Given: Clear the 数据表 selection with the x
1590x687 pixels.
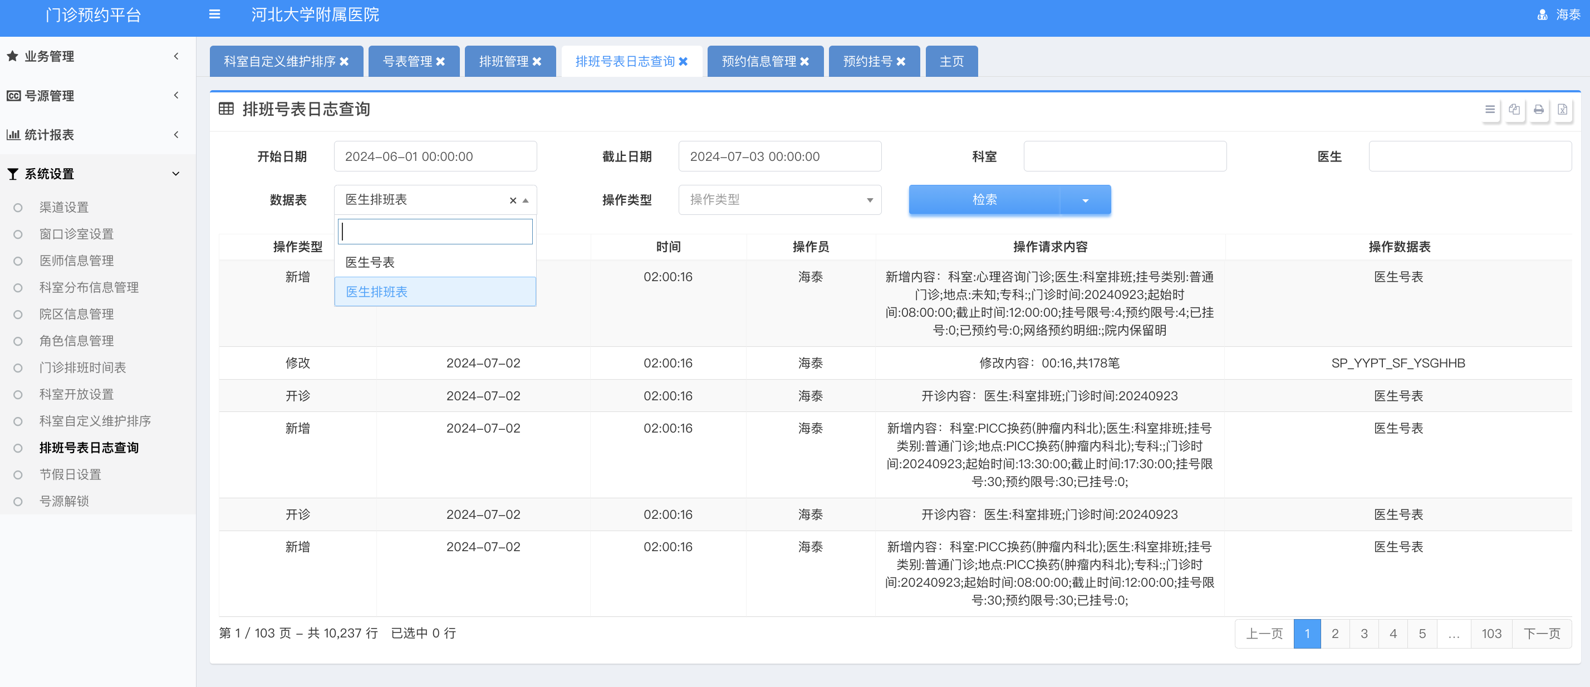Looking at the screenshot, I should (512, 200).
